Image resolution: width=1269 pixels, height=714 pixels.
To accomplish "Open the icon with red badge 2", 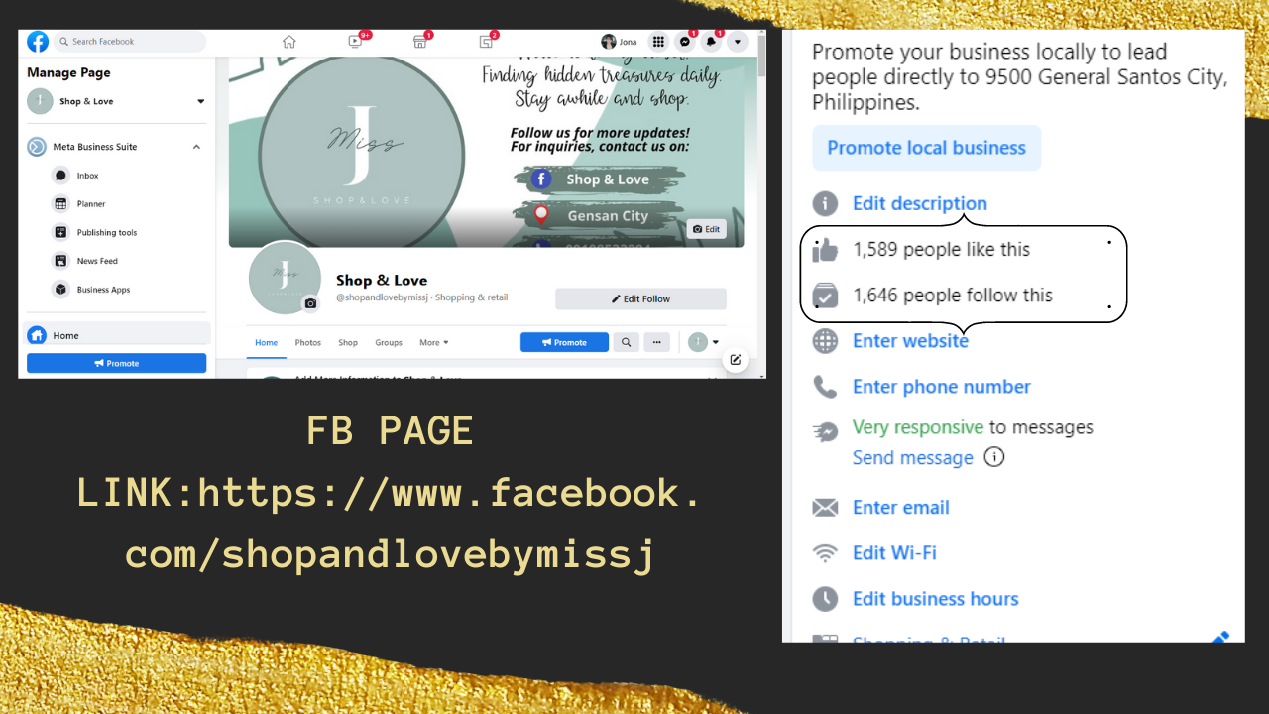I will pyautogui.click(x=486, y=42).
